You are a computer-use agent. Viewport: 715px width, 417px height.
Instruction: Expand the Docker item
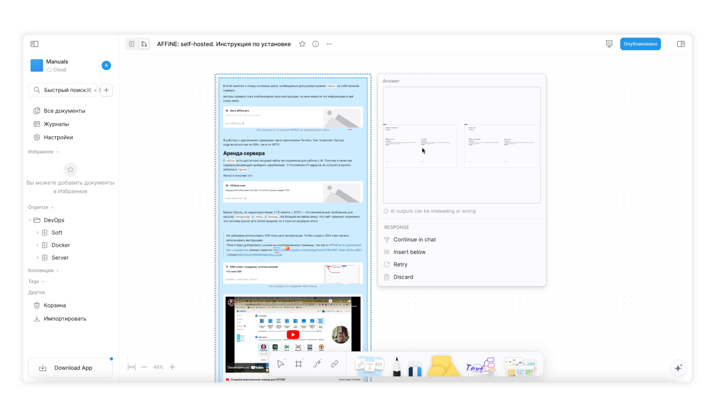pyautogui.click(x=37, y=245)
